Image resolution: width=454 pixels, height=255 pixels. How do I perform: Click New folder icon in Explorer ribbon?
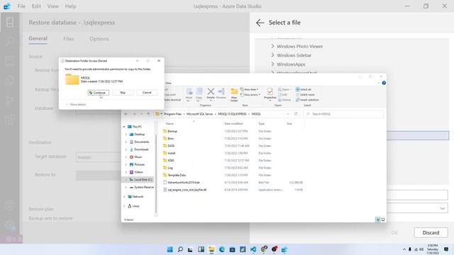coord(234,94)
